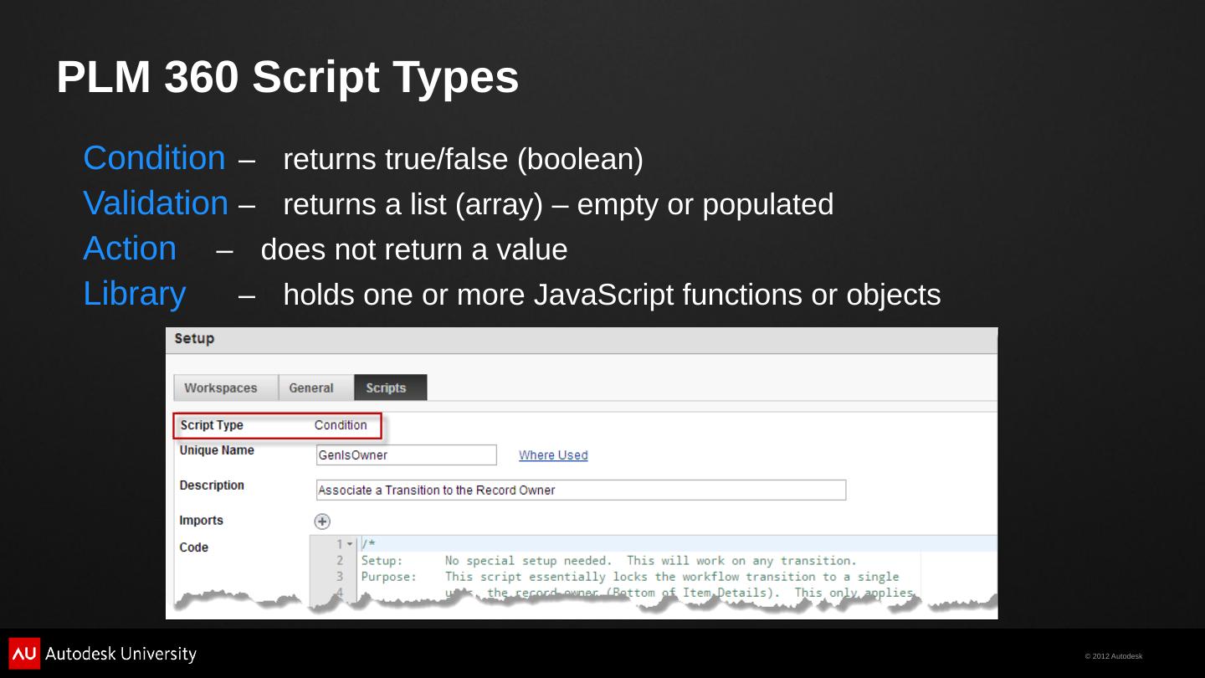
Task: Click line number 2 in the code gutter
Action: point(340,561)
